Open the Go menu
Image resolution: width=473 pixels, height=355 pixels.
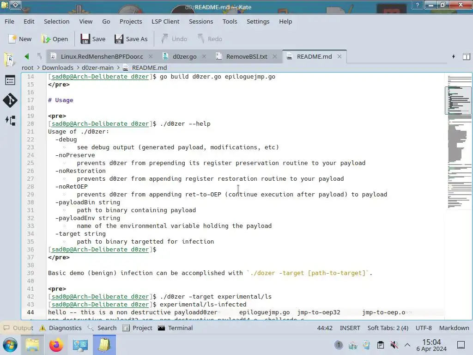(x=106, y=21)
